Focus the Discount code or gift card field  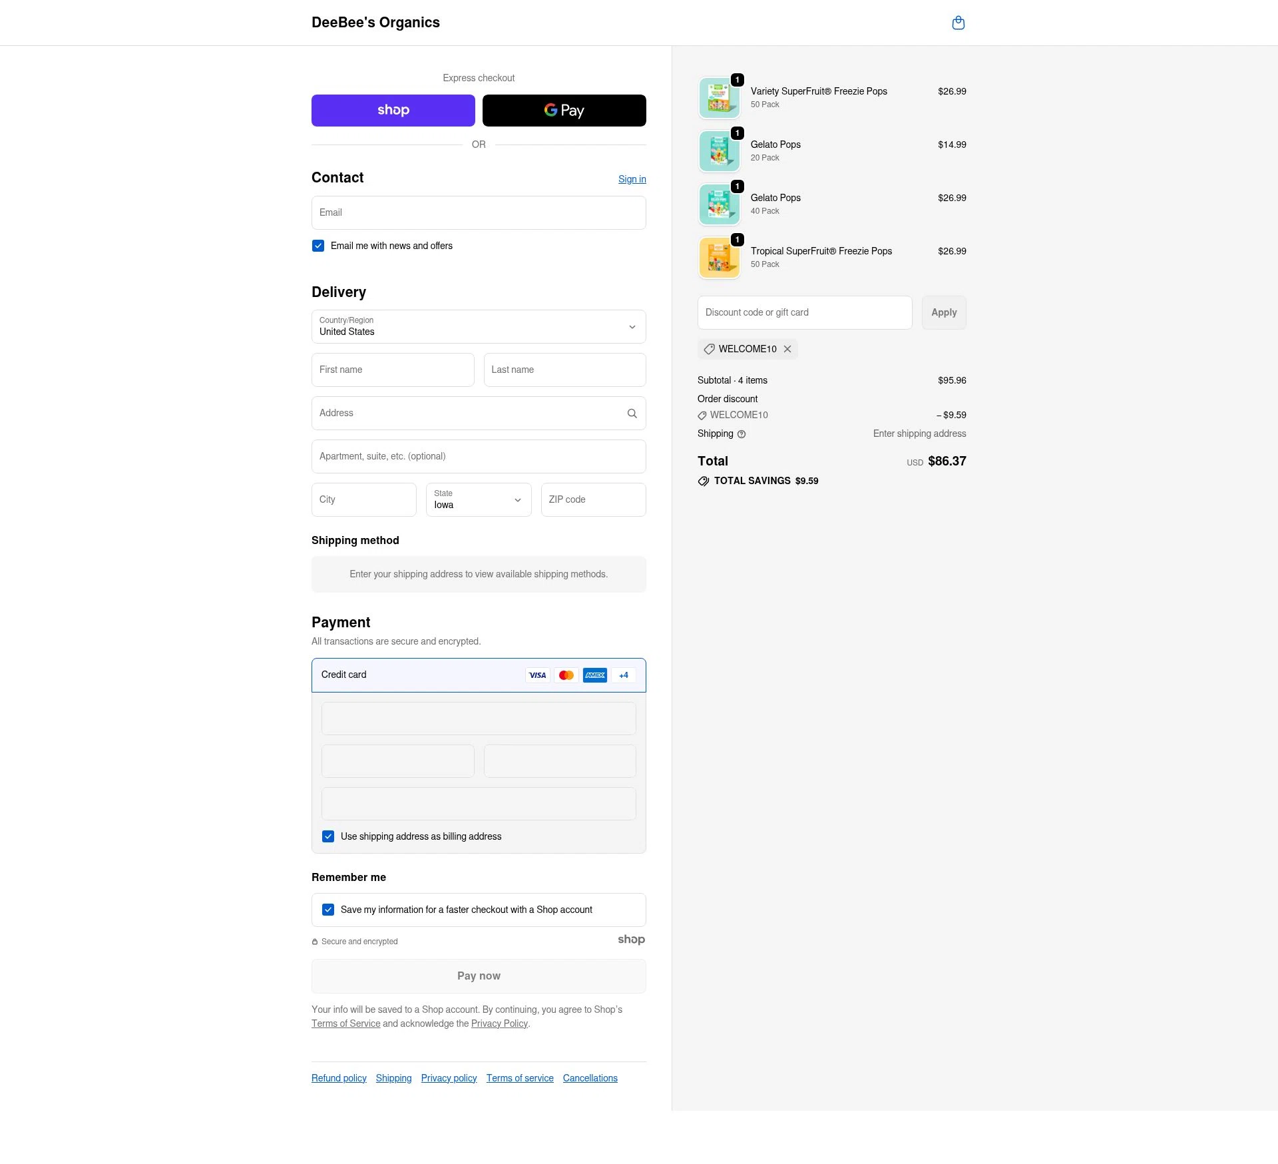coord(804,313)
